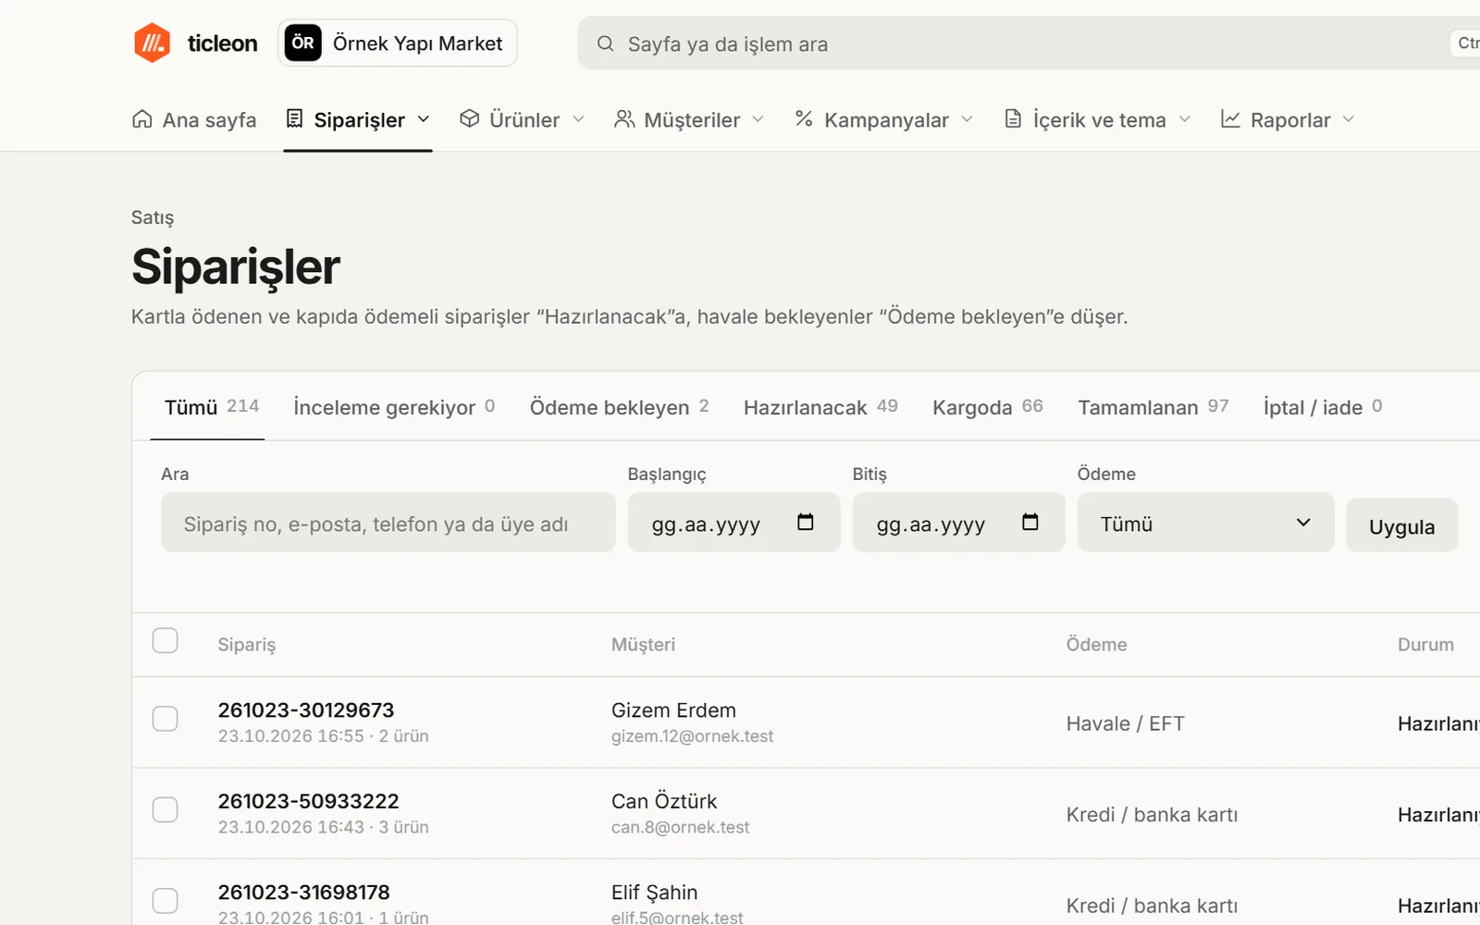This screenshot has height=925, width=1480.
Task: Click the document icon beside İçerik ve tema
Action: 1014,119
